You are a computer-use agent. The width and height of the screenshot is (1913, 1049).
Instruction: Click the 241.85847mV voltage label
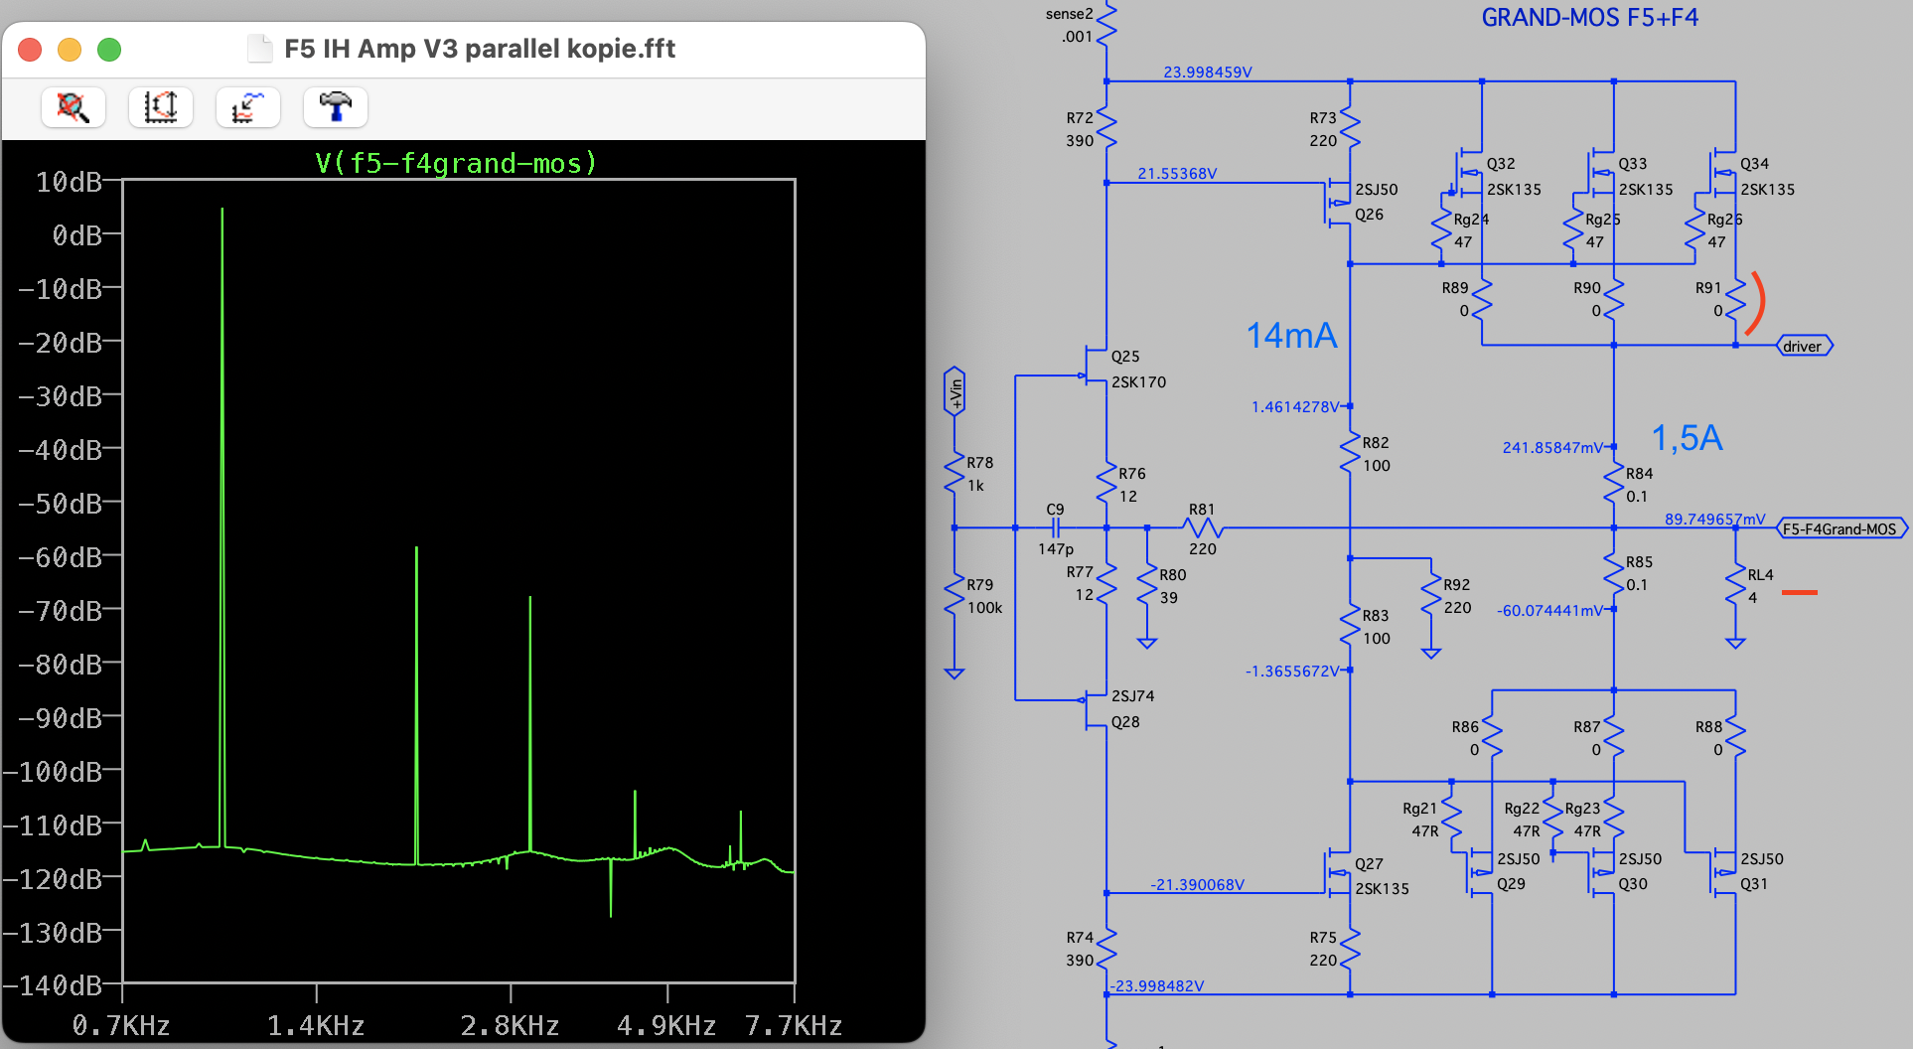1552,448
